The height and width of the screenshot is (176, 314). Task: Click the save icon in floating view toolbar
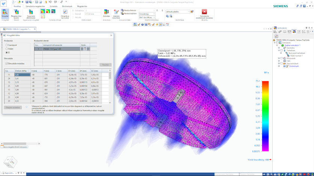pyautogui.click(x=146, y=25)
